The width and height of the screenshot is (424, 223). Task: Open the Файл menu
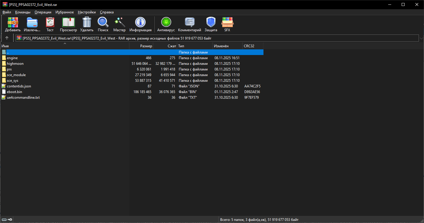7,12
